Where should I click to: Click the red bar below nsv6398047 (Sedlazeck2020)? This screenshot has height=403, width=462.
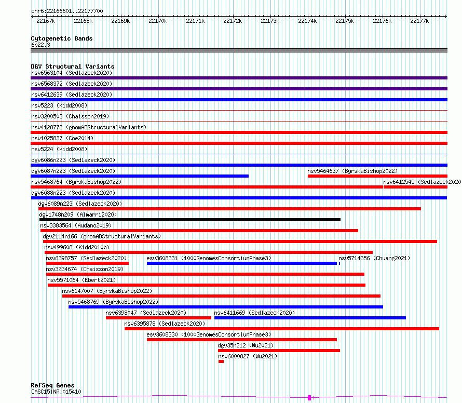coord(158,318)
